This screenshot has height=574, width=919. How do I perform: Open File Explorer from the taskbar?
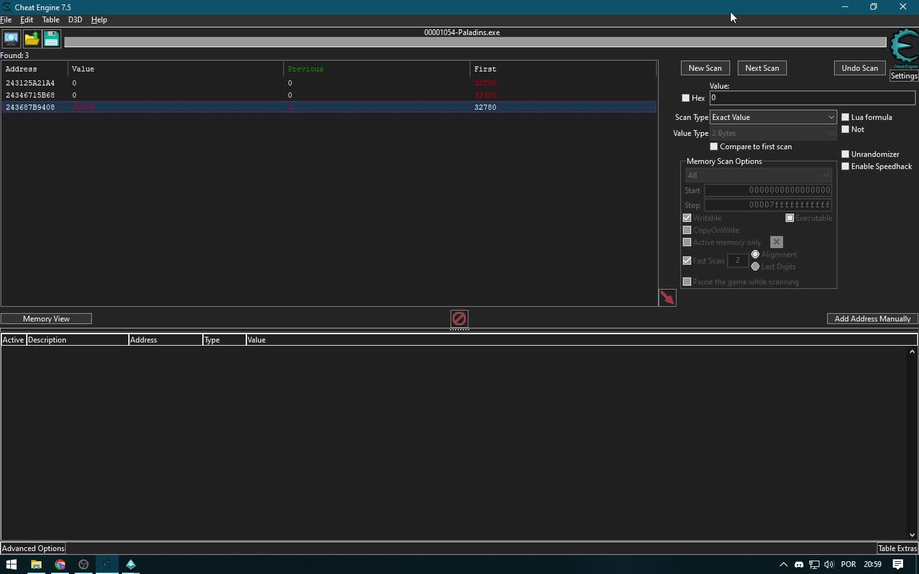pyautogui.click(x=36, y=564)
